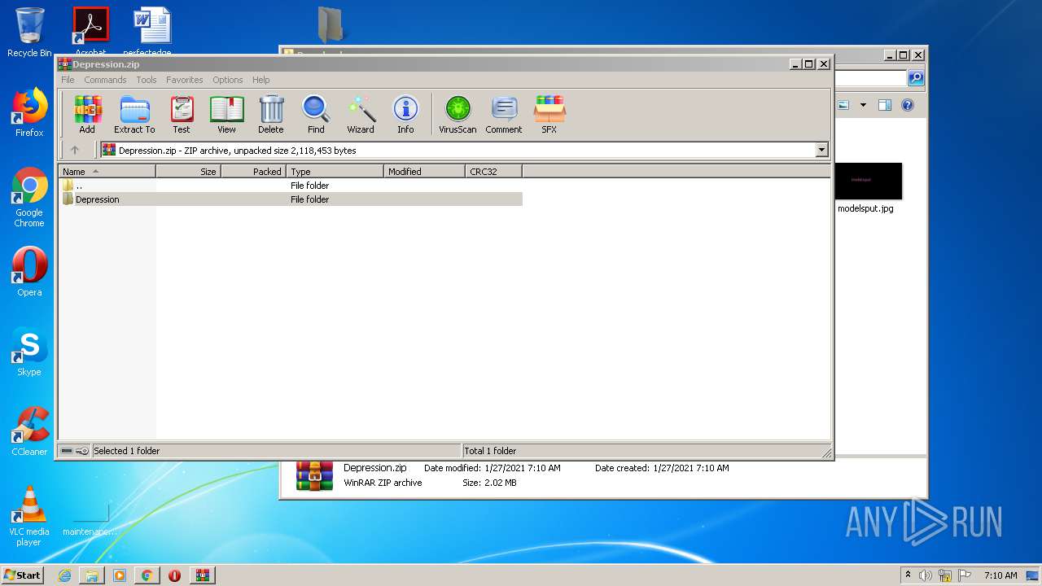This screenshot has height=586, width=1042.
Task: Open the perfectedge Word document icon
Action: point(152,31)
